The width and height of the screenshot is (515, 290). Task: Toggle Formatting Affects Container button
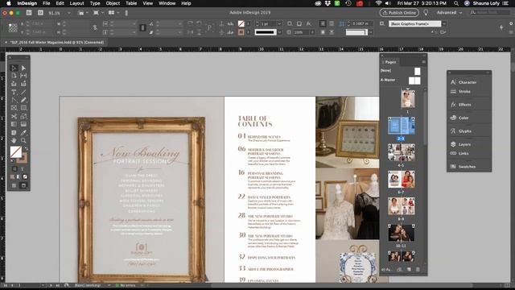(14, 169)
